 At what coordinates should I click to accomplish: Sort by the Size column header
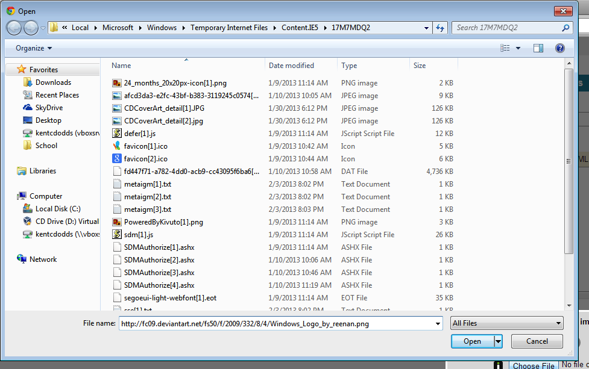coord(420,65)
